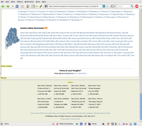The image size is (142, 126).
Task: Open the Bookmarks menu
Action: point(29,2)
